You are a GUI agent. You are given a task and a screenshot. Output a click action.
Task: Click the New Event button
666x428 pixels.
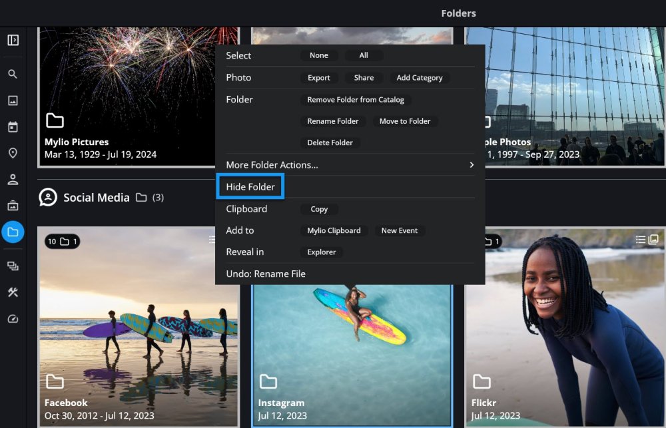400,230
